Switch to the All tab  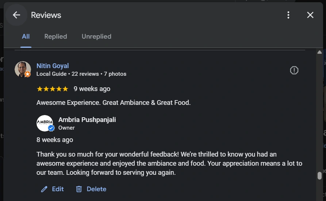[x=26, y=36]
